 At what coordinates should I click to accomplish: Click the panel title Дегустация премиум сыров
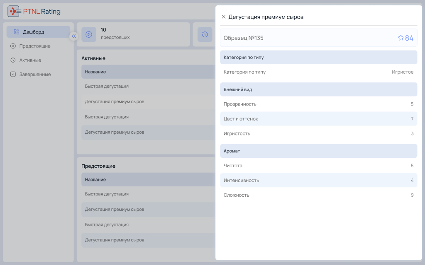[266, 17]
